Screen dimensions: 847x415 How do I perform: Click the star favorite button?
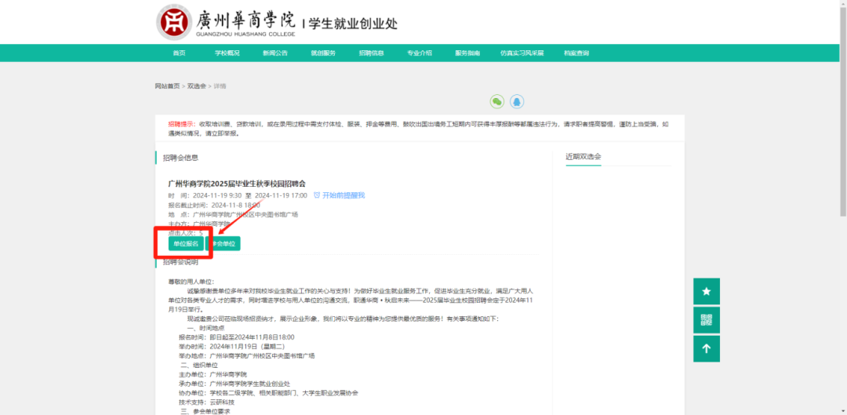click(706, 291)
